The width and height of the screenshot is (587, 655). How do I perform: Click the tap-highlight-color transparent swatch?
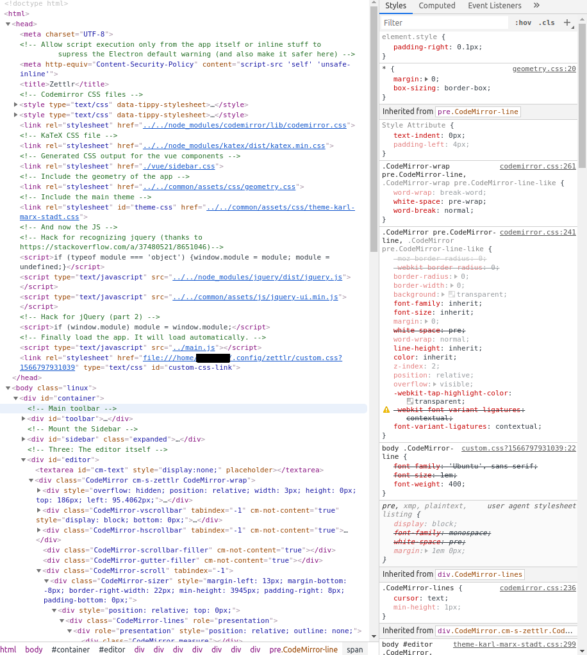click(410, 401)
